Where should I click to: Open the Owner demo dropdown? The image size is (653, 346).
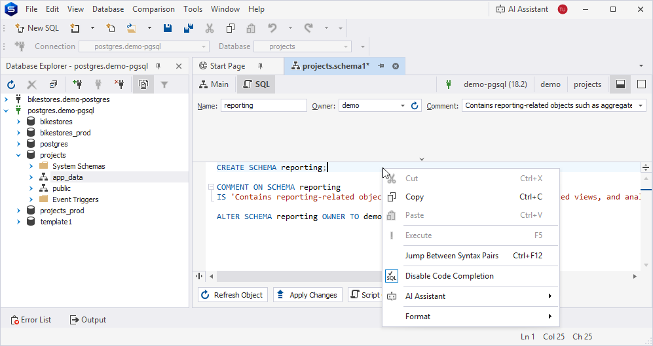[x=403, y=105]
